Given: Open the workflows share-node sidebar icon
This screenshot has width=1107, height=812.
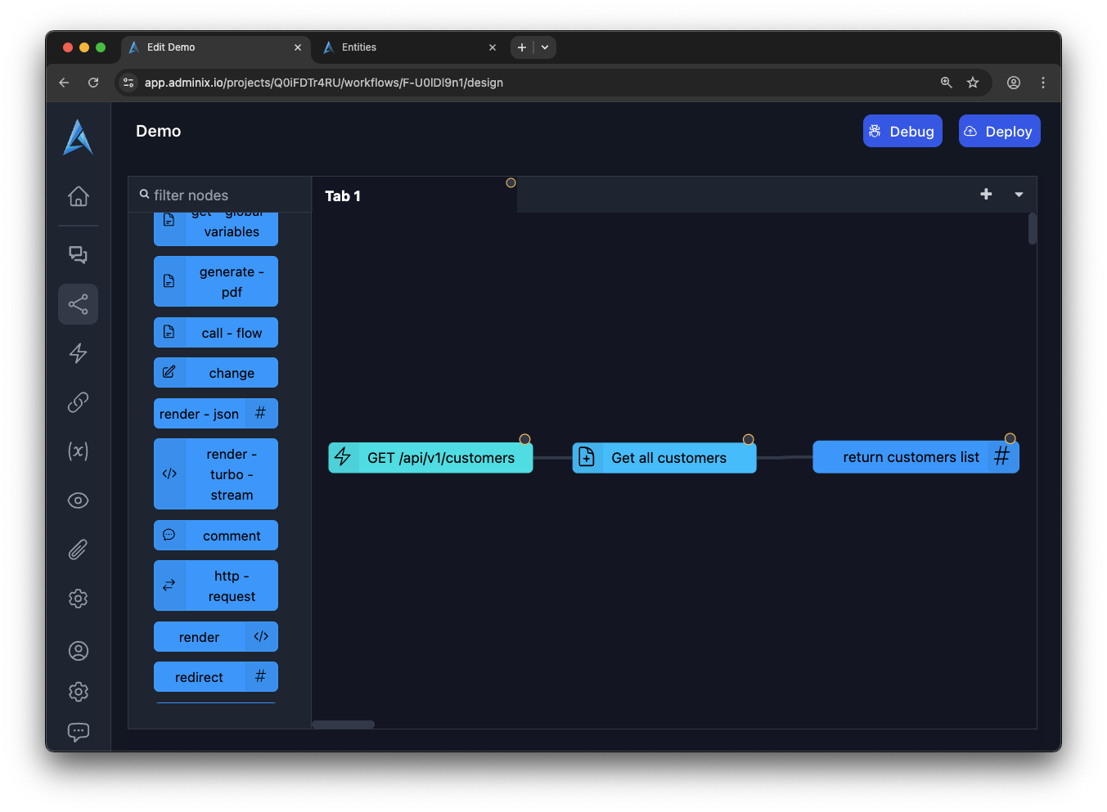Looking at the screenshot, I should tap(79, 304).
